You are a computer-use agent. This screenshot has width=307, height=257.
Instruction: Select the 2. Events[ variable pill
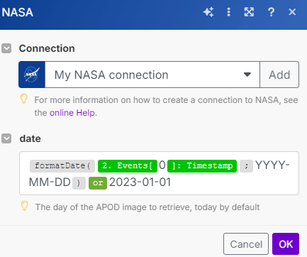(x=128, y=165)
